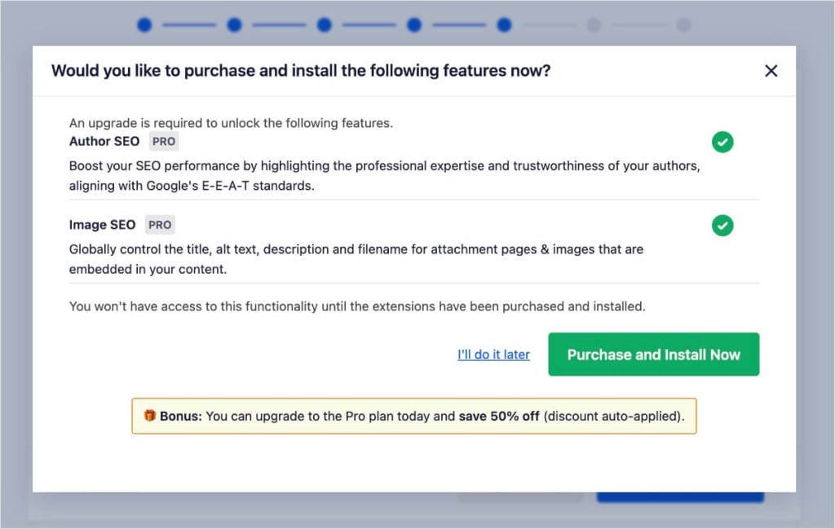This screenshot has width=835, height=529.
Task: Select the Image SEO heading text
Action: click(102, 224)
